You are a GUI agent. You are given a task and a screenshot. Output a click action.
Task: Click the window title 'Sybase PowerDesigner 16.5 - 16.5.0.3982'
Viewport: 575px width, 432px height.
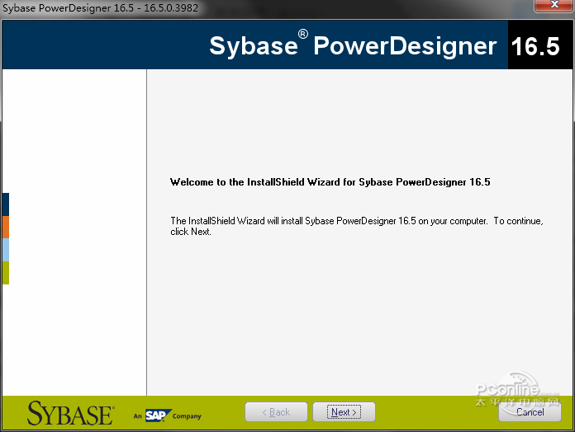click(x=101, y=7)
